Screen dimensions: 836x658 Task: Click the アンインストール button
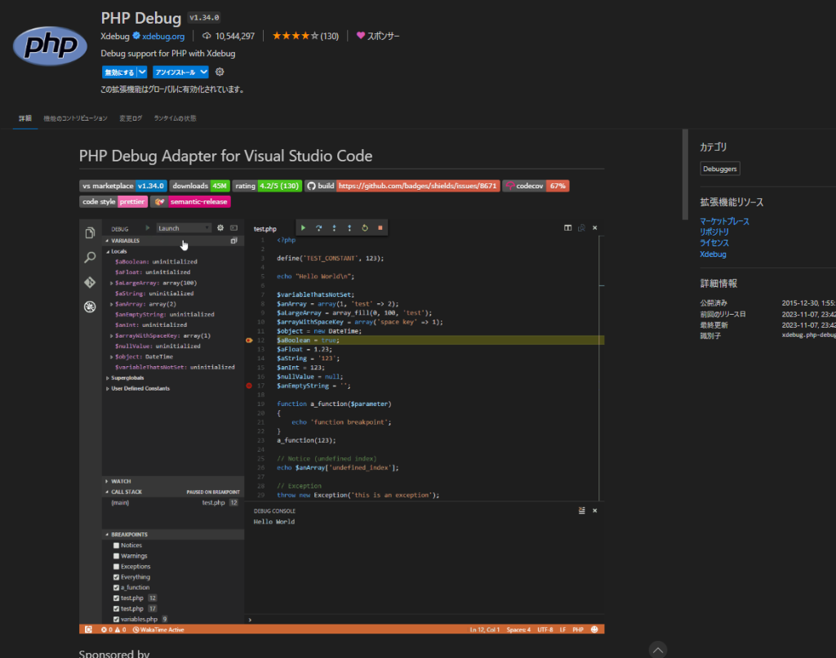(x=176, y=72)
